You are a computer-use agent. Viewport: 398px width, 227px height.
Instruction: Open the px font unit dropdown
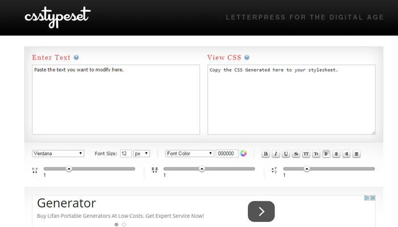point(142,154)
